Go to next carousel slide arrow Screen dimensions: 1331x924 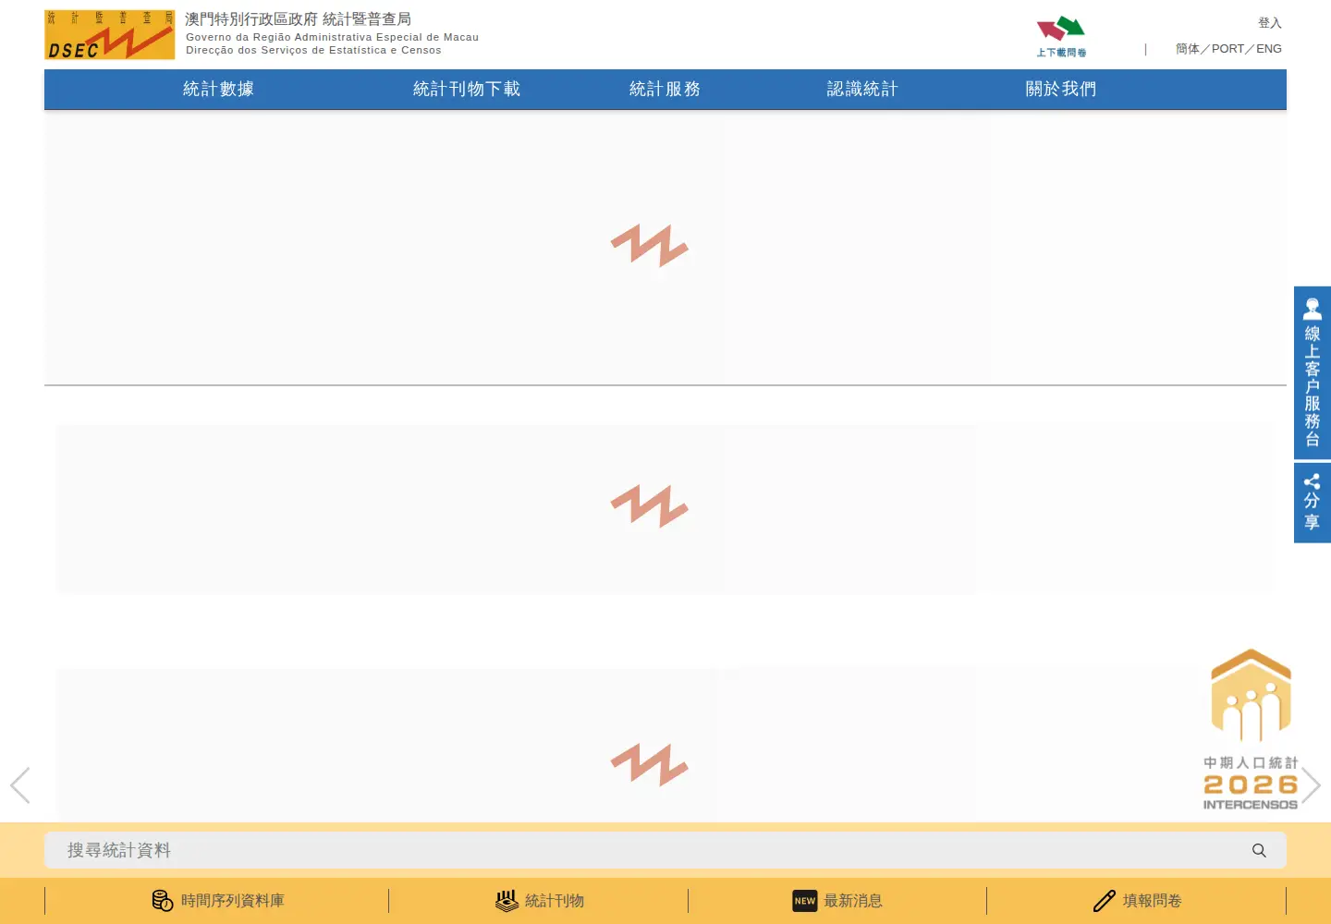click(1311, 785)
